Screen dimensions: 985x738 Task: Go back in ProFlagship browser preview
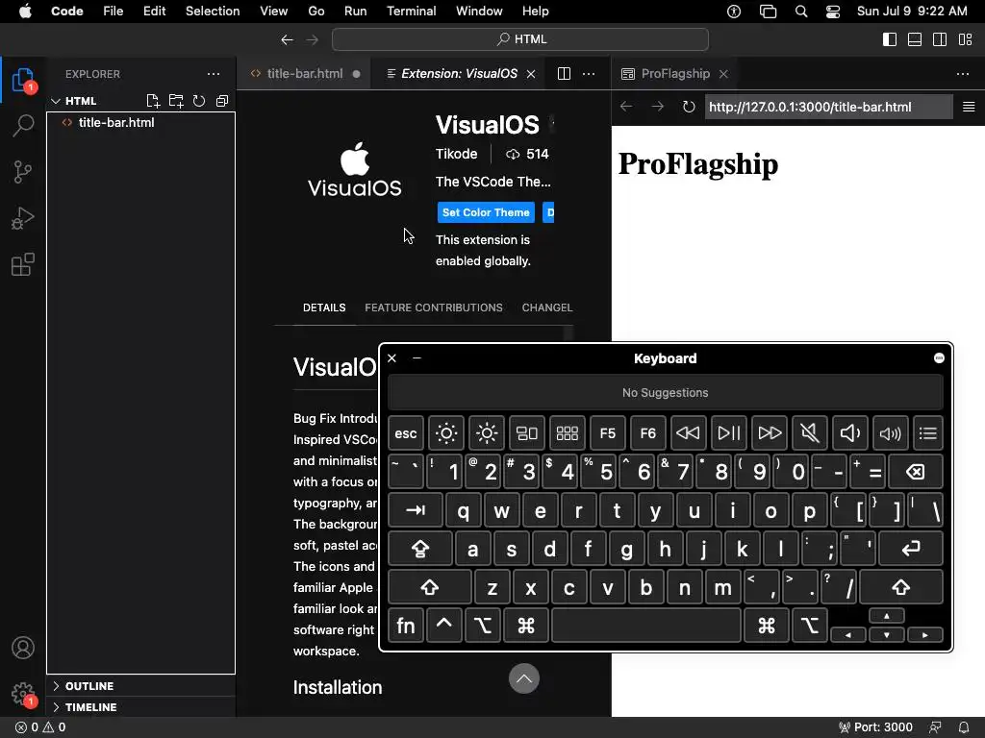[626, 107]
